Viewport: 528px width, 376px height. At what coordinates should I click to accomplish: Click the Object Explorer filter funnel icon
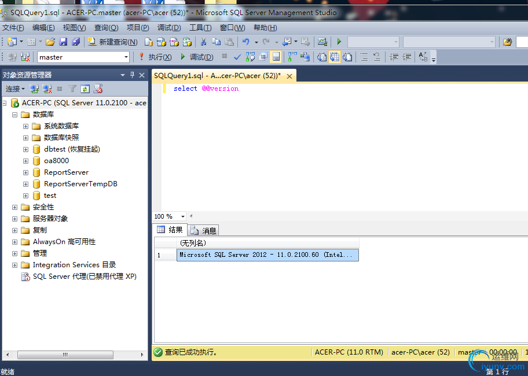(72, 89)
